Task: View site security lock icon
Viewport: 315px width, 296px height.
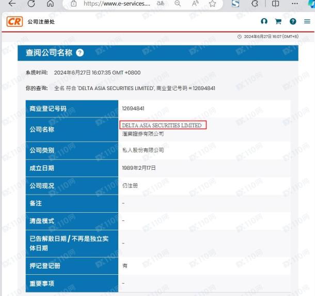Action: [74, 3]
